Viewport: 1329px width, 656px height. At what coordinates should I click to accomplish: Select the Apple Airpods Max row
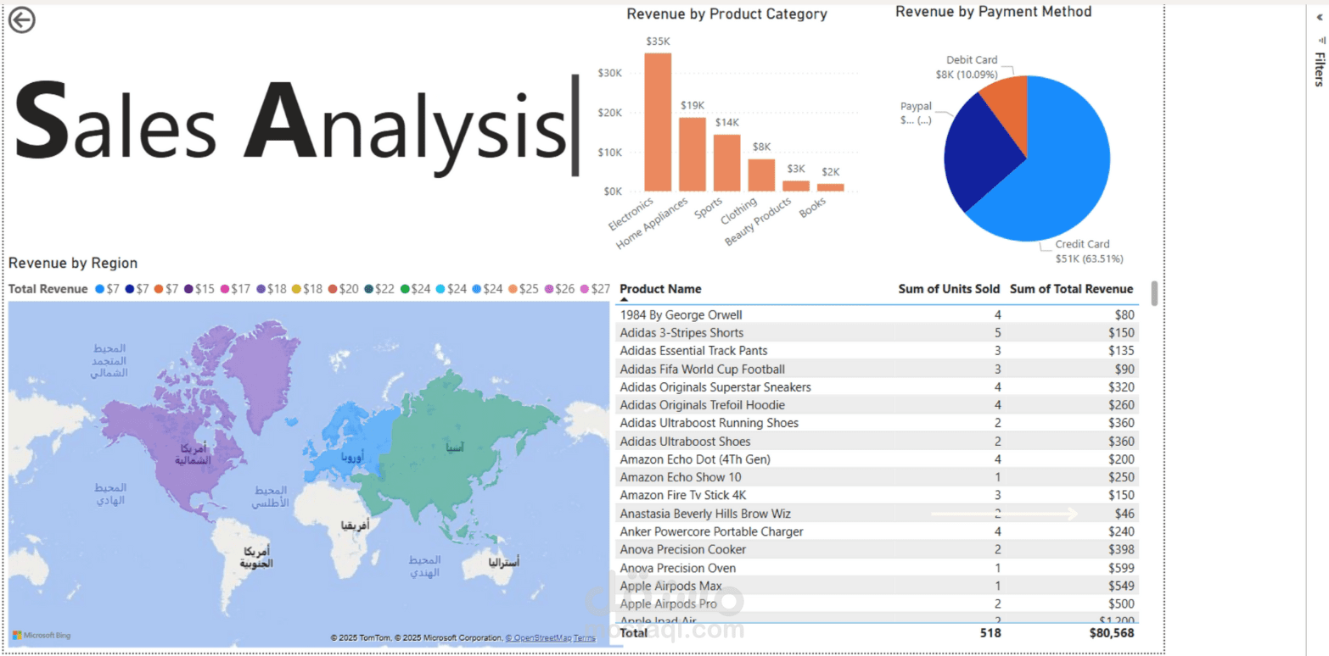pos(877,586)
